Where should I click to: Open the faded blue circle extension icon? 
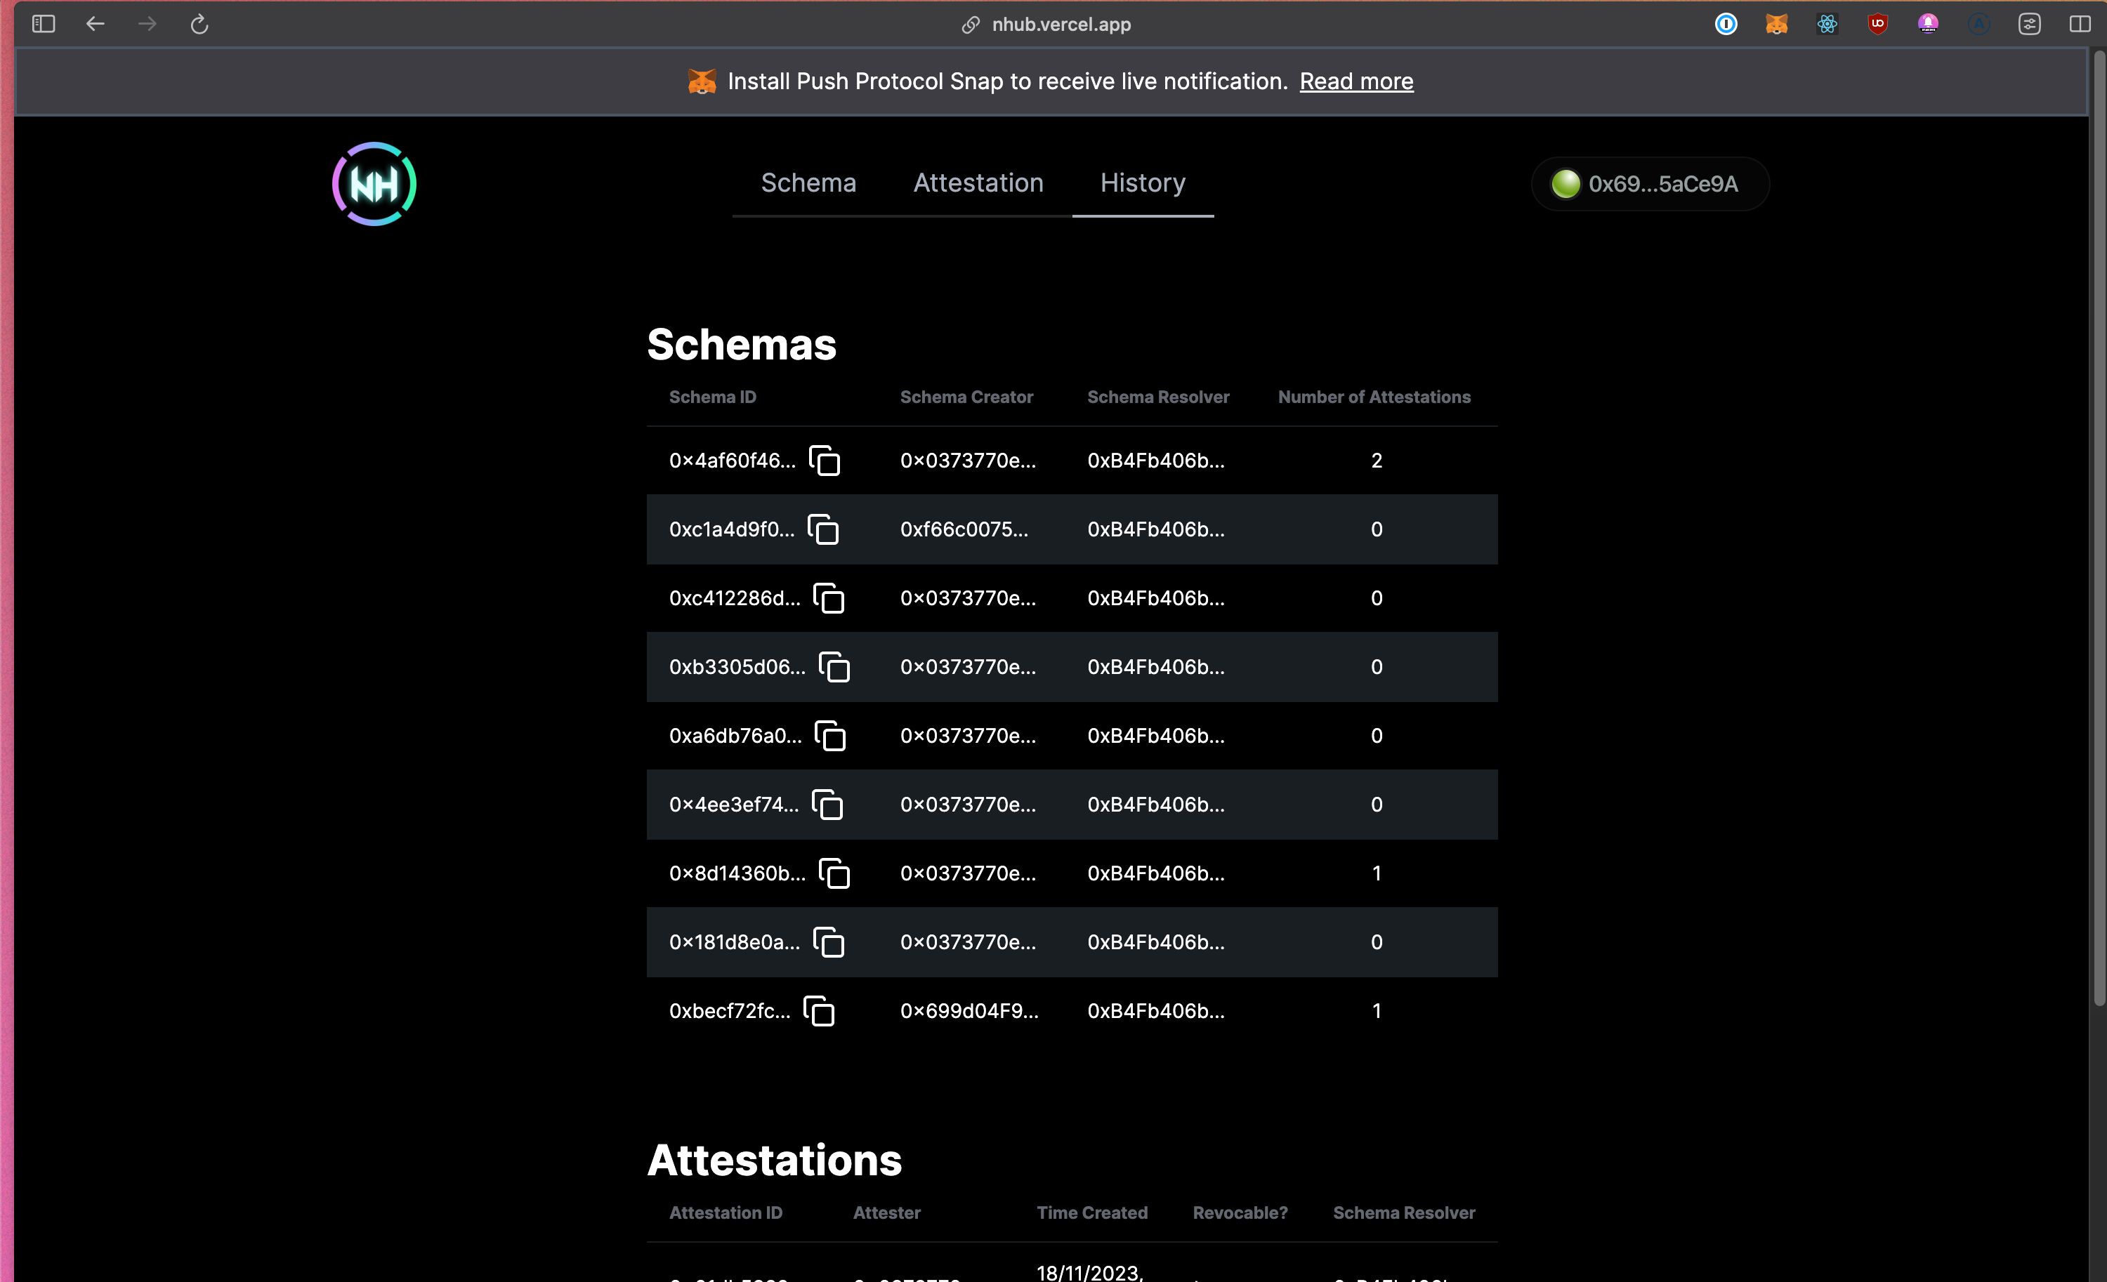1978,24
